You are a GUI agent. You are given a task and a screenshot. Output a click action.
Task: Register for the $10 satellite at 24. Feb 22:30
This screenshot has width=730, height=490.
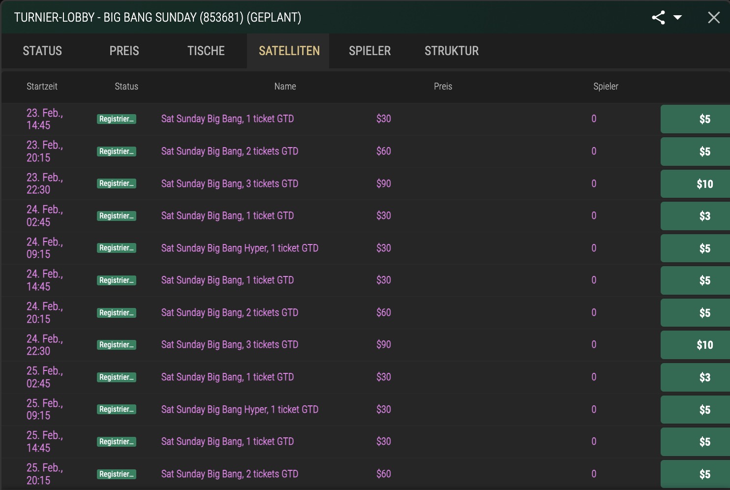point(705,345)
